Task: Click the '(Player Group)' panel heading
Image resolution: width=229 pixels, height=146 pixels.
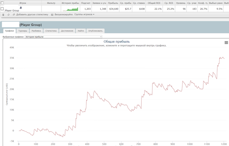Action: [31, 25]
